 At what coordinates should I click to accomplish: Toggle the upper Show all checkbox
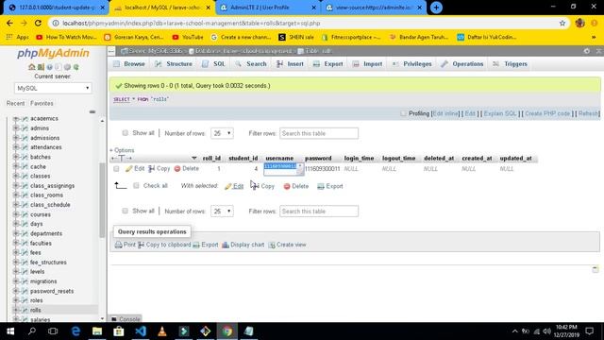coord(126,133)
